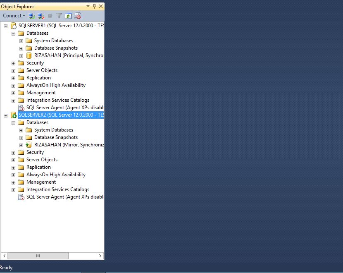Click the SQLSERVER1 server icon
This screenshot has height=273, width=343.
13,26
